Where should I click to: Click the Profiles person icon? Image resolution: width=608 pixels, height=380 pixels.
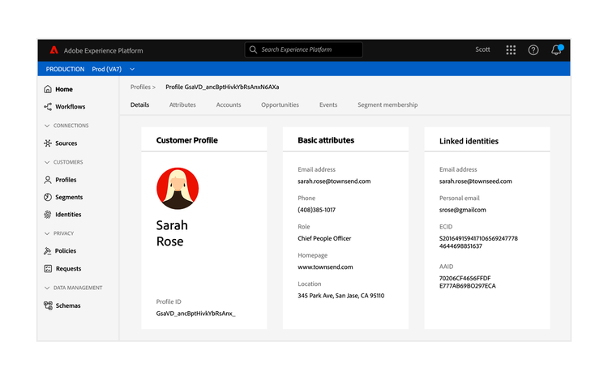[48, 180]
